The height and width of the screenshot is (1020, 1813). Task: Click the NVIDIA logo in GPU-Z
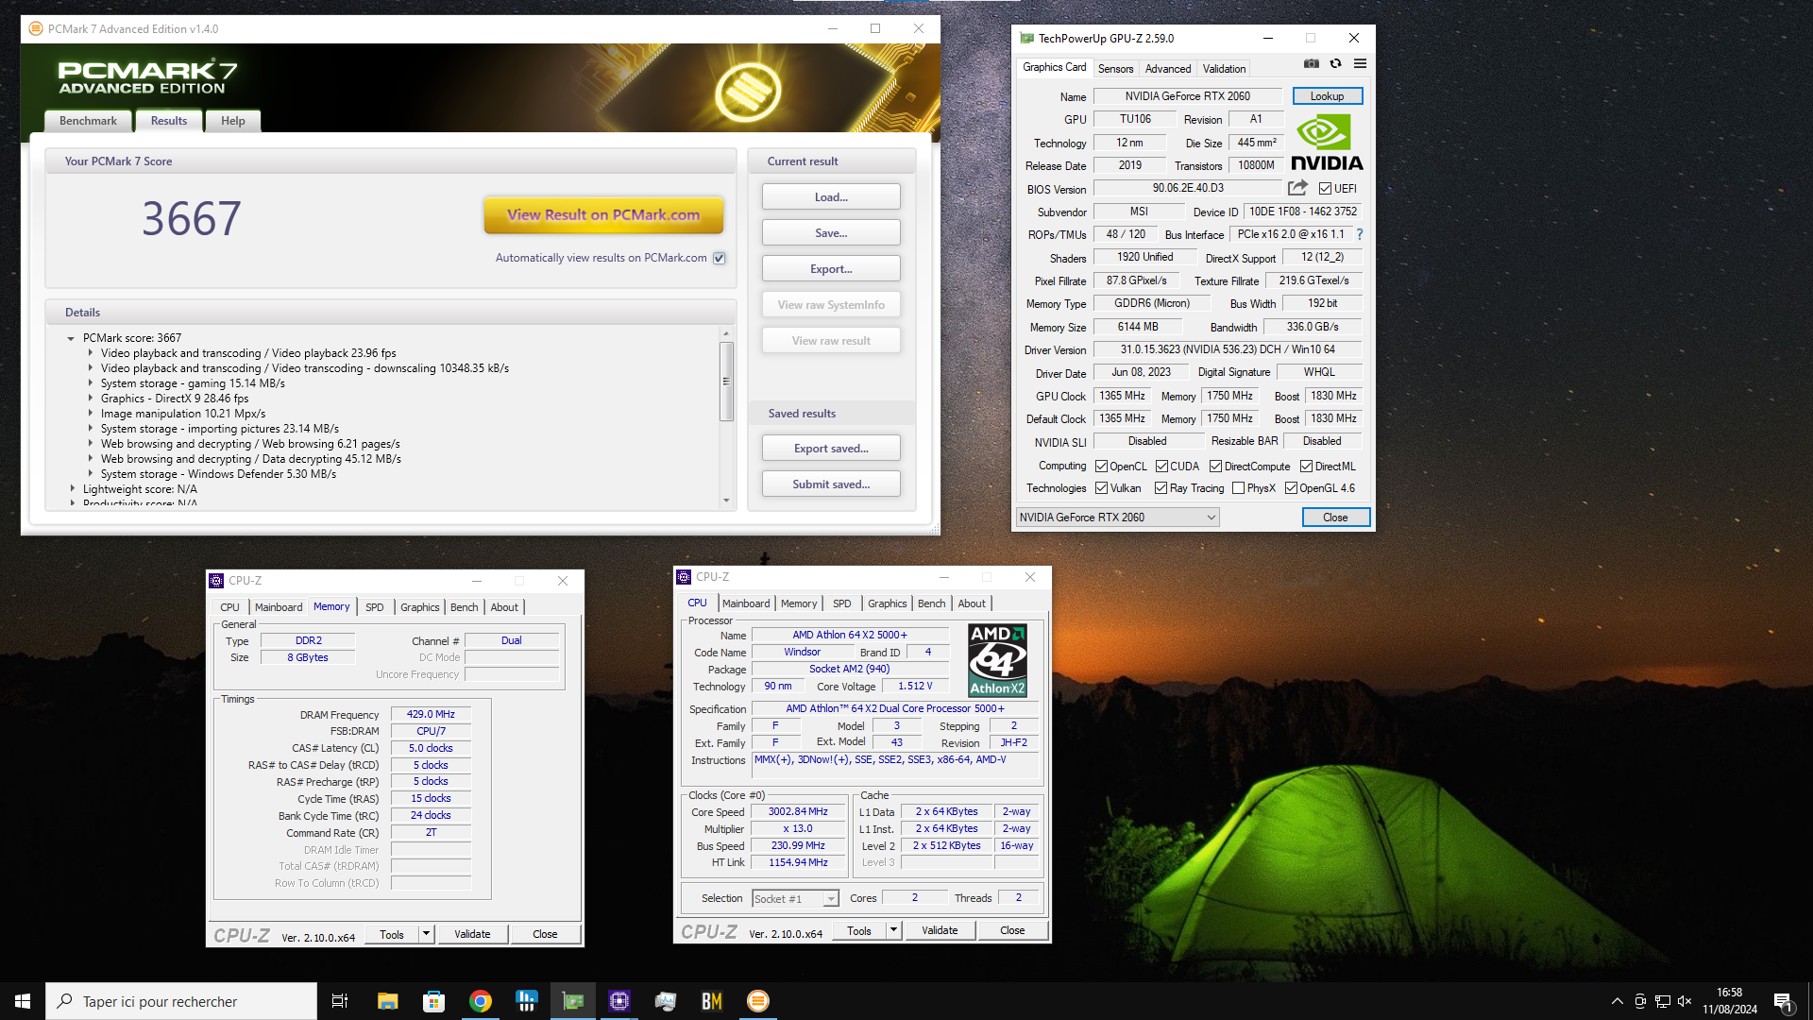[1327, 143]
